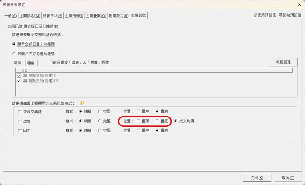305x185 pixels.
Task: Close the 技術分析設定 dialog
Action: click(x=299, y=5)
